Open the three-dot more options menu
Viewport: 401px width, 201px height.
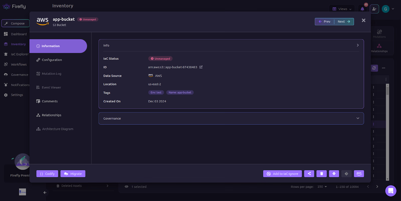[383, 68]
